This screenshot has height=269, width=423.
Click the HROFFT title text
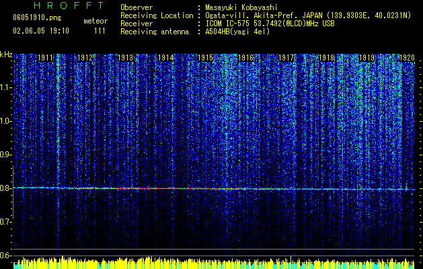pyautogui.click(x=69, y=5)
